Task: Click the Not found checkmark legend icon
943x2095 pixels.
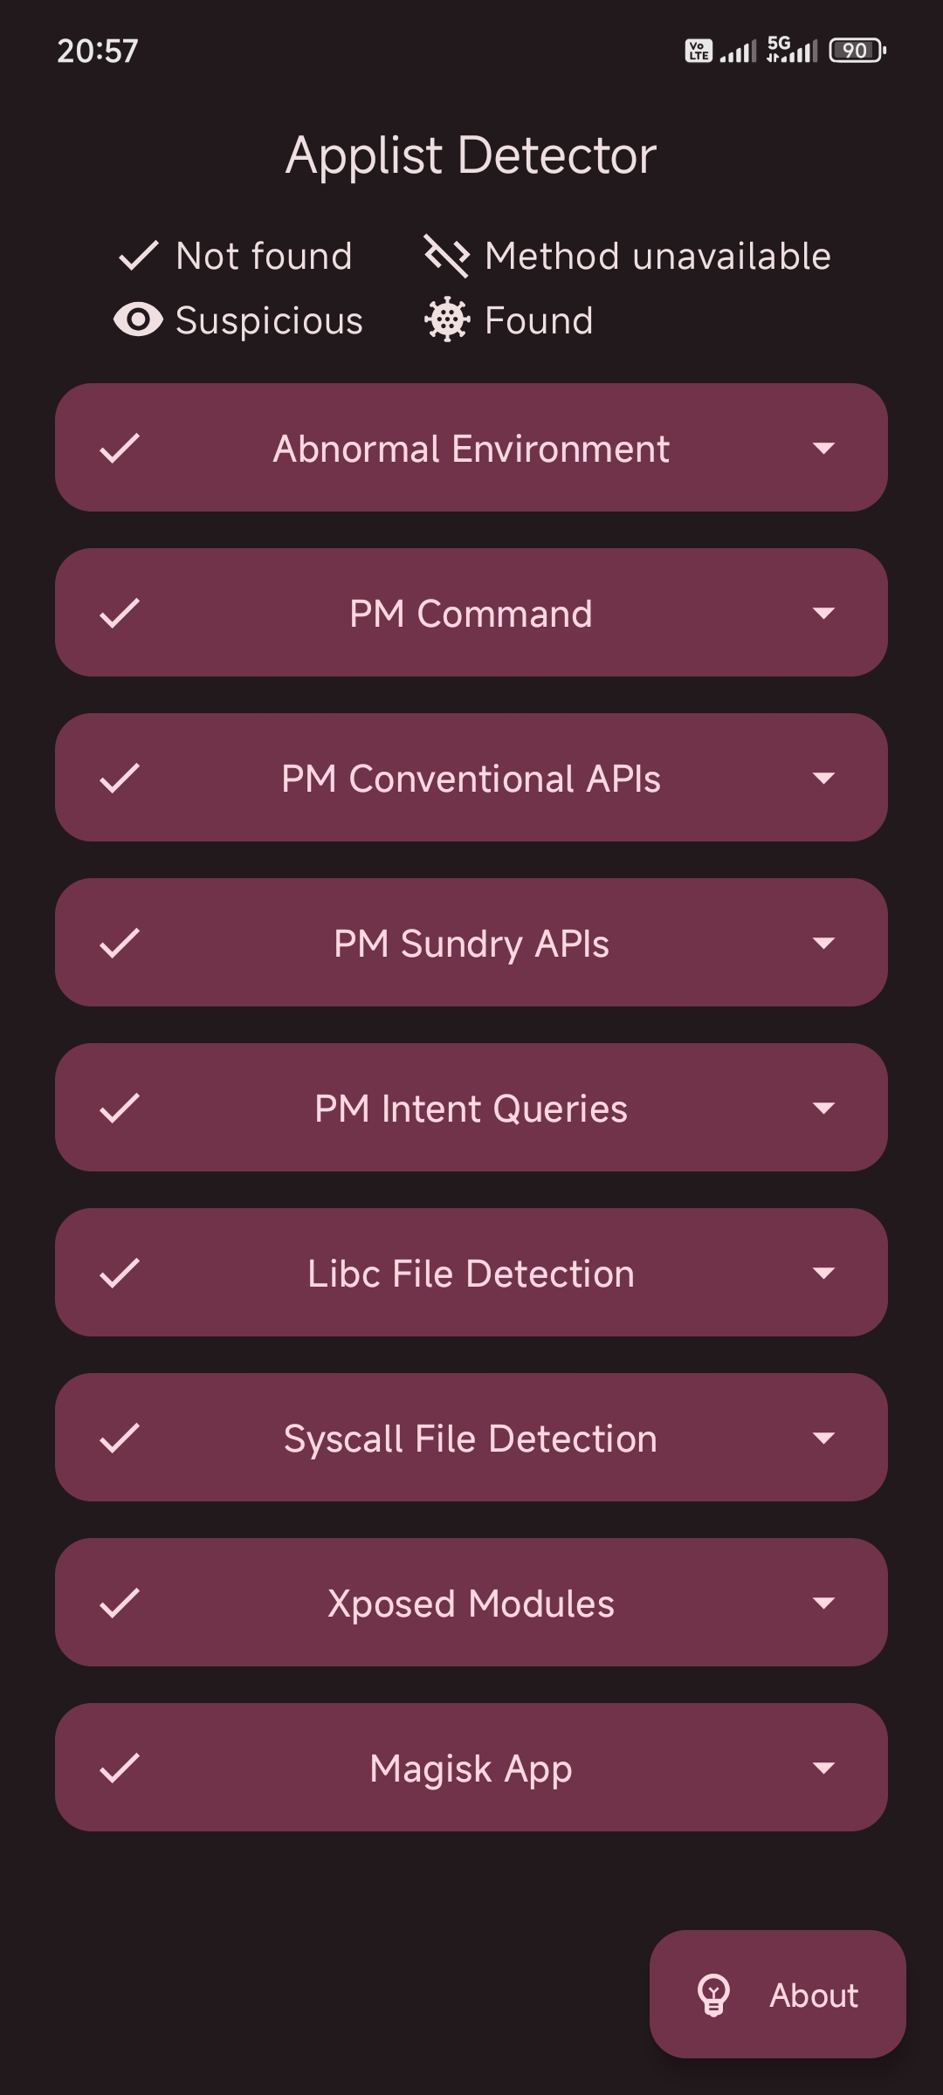Action: 138,256
